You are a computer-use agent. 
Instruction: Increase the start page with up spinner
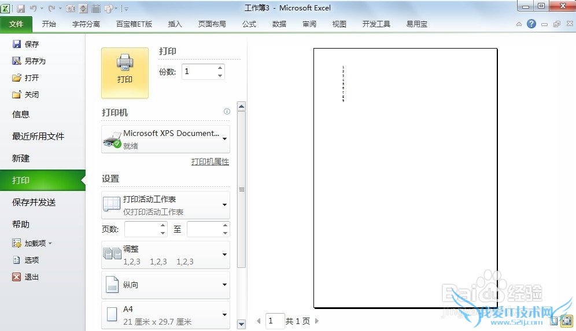[163, 225]
